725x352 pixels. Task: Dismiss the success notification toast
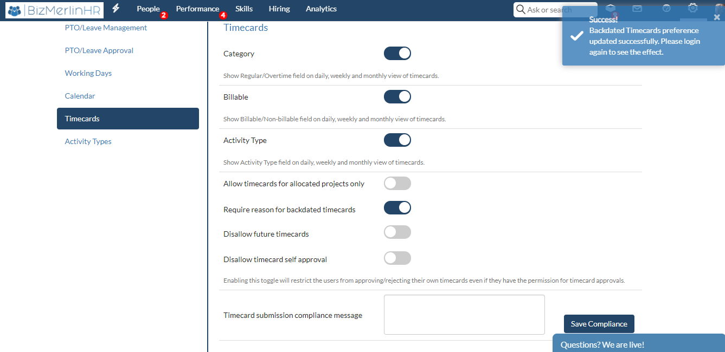[717, 17]
